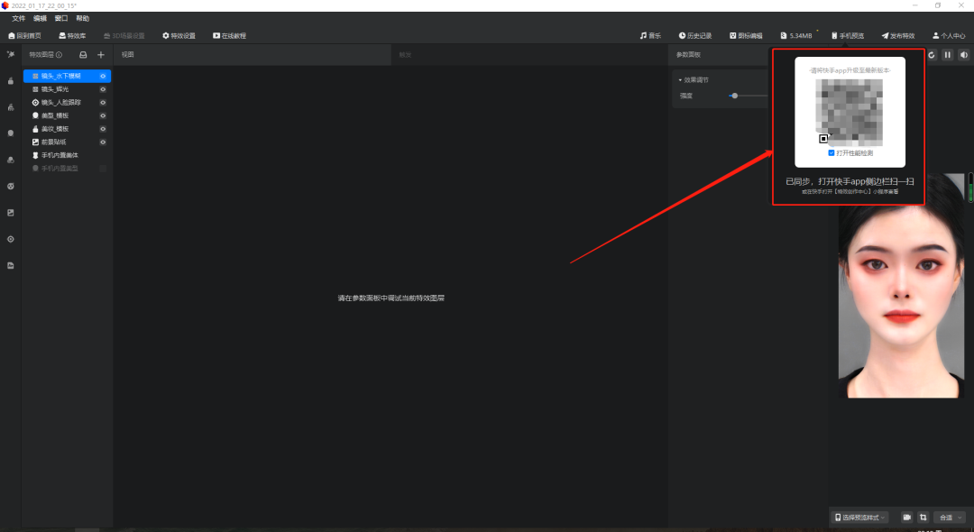
Task: Open the 特效库 effects library
Action: click(x=72, y=36)
